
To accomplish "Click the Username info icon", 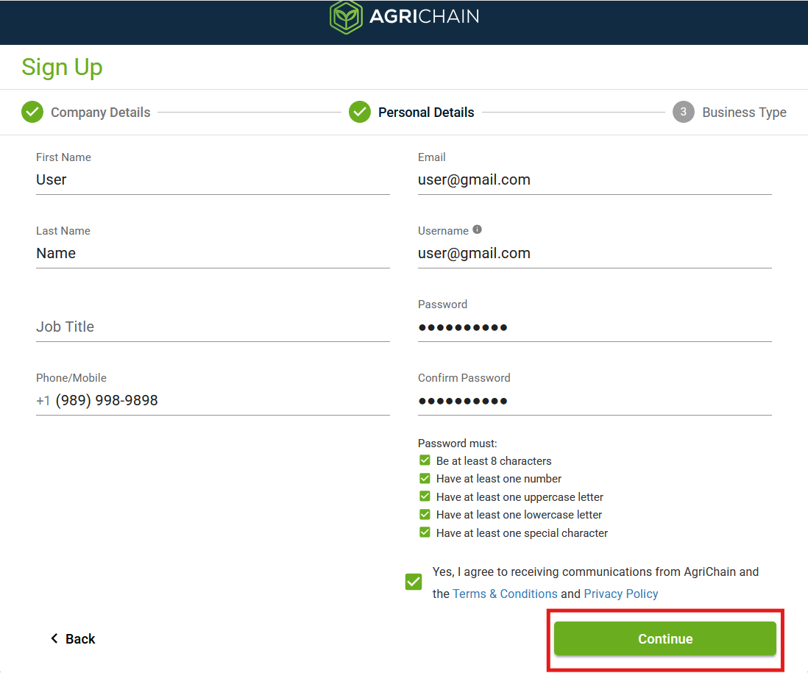I will click(477, 229).
